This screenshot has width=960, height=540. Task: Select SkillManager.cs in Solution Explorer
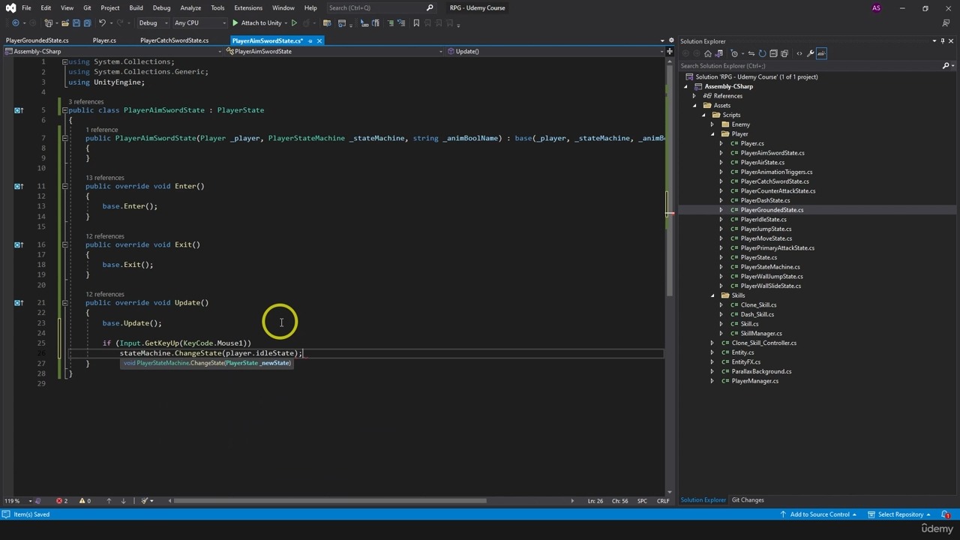(761, 334)
